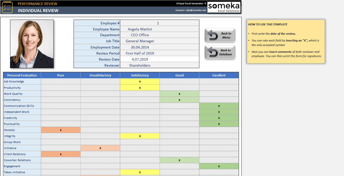Screen dimensions: 344x176
Task: Click the Someka Excel Solutions logo
Action: (x=224, y=7)
